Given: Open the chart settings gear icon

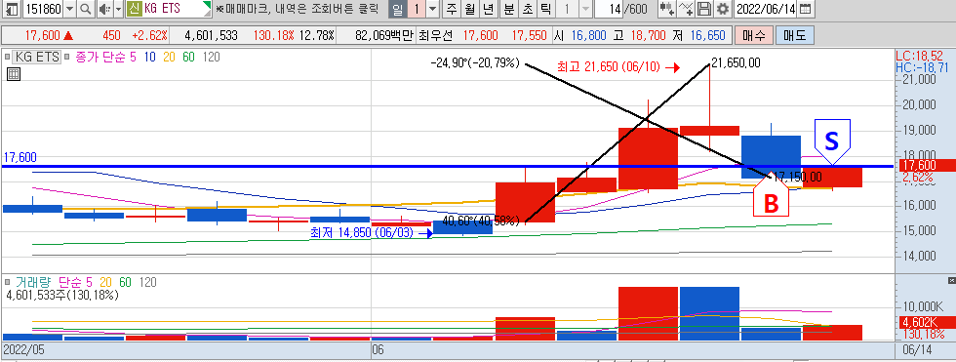Looking at the screenshot, I should click(723, 9).
